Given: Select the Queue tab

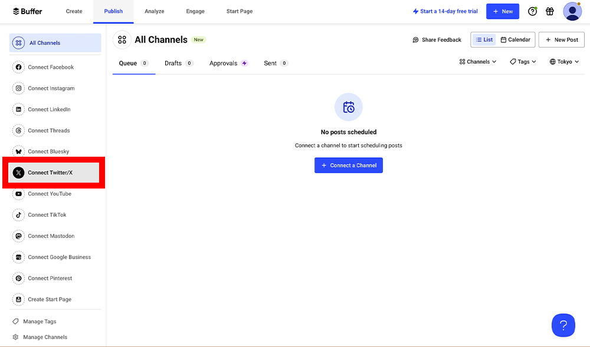Looking at the screenshot, I should click(x=134, y=63).
